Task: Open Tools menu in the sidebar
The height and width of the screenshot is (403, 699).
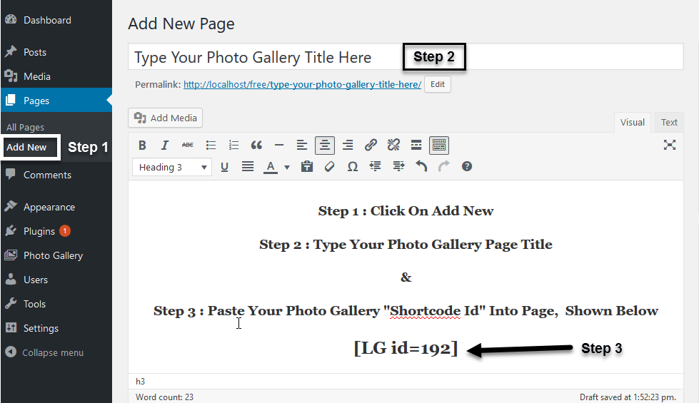Action: (56, 304)
